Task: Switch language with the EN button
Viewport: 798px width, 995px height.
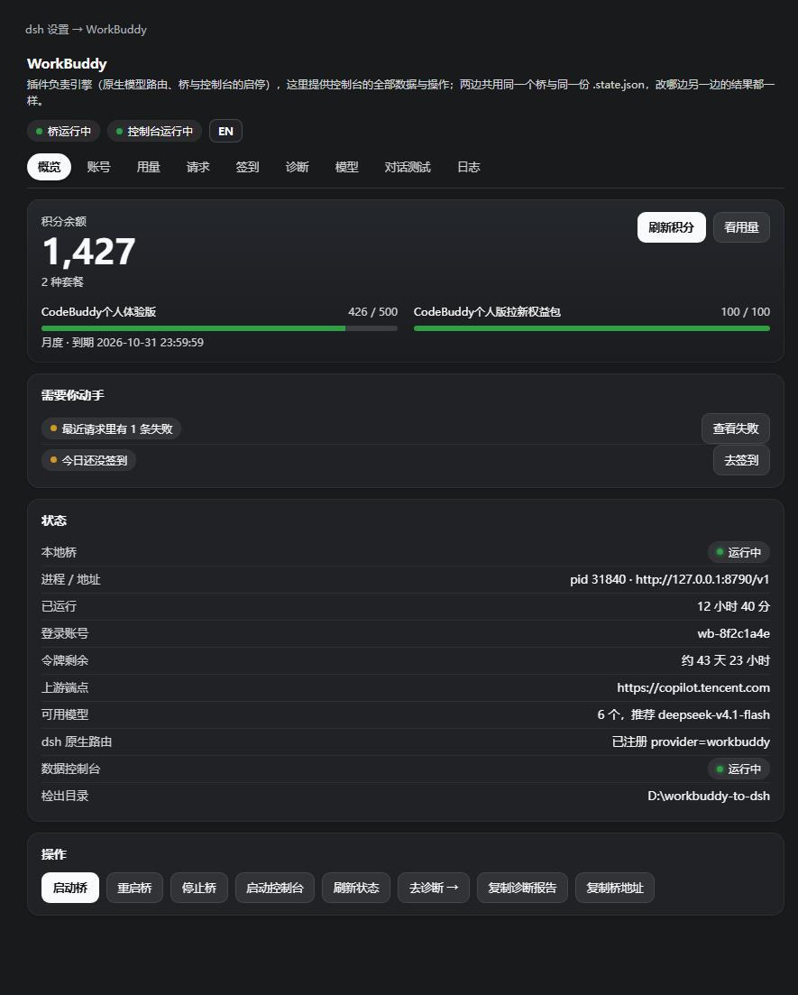Action: coord(225,132)
